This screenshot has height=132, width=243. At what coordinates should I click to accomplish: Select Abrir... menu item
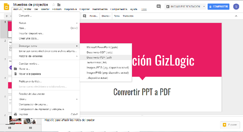pyautogui.click(x=46, y=28)
